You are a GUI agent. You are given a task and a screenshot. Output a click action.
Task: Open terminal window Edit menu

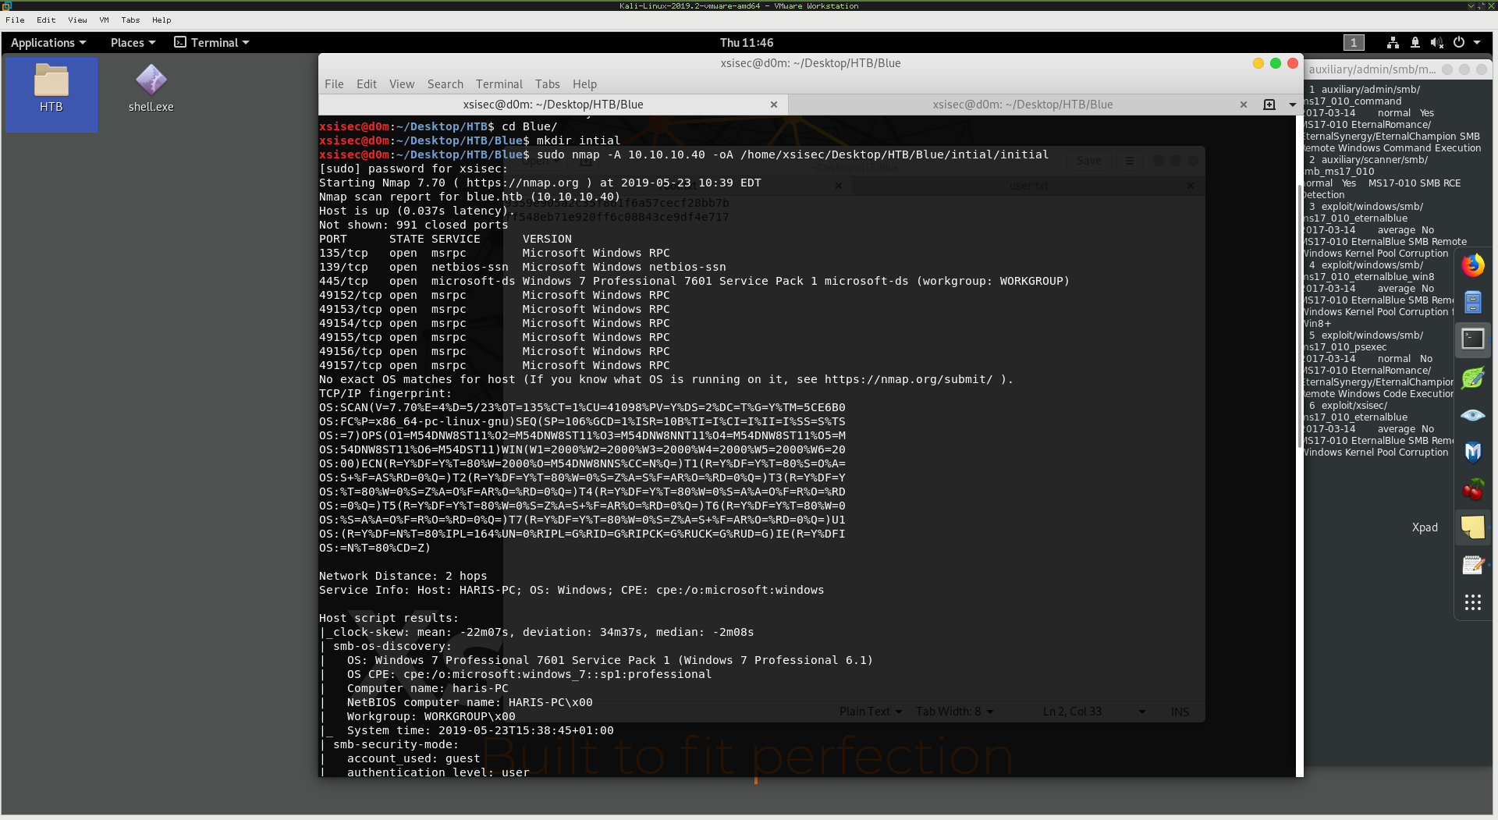click(367, 84)
